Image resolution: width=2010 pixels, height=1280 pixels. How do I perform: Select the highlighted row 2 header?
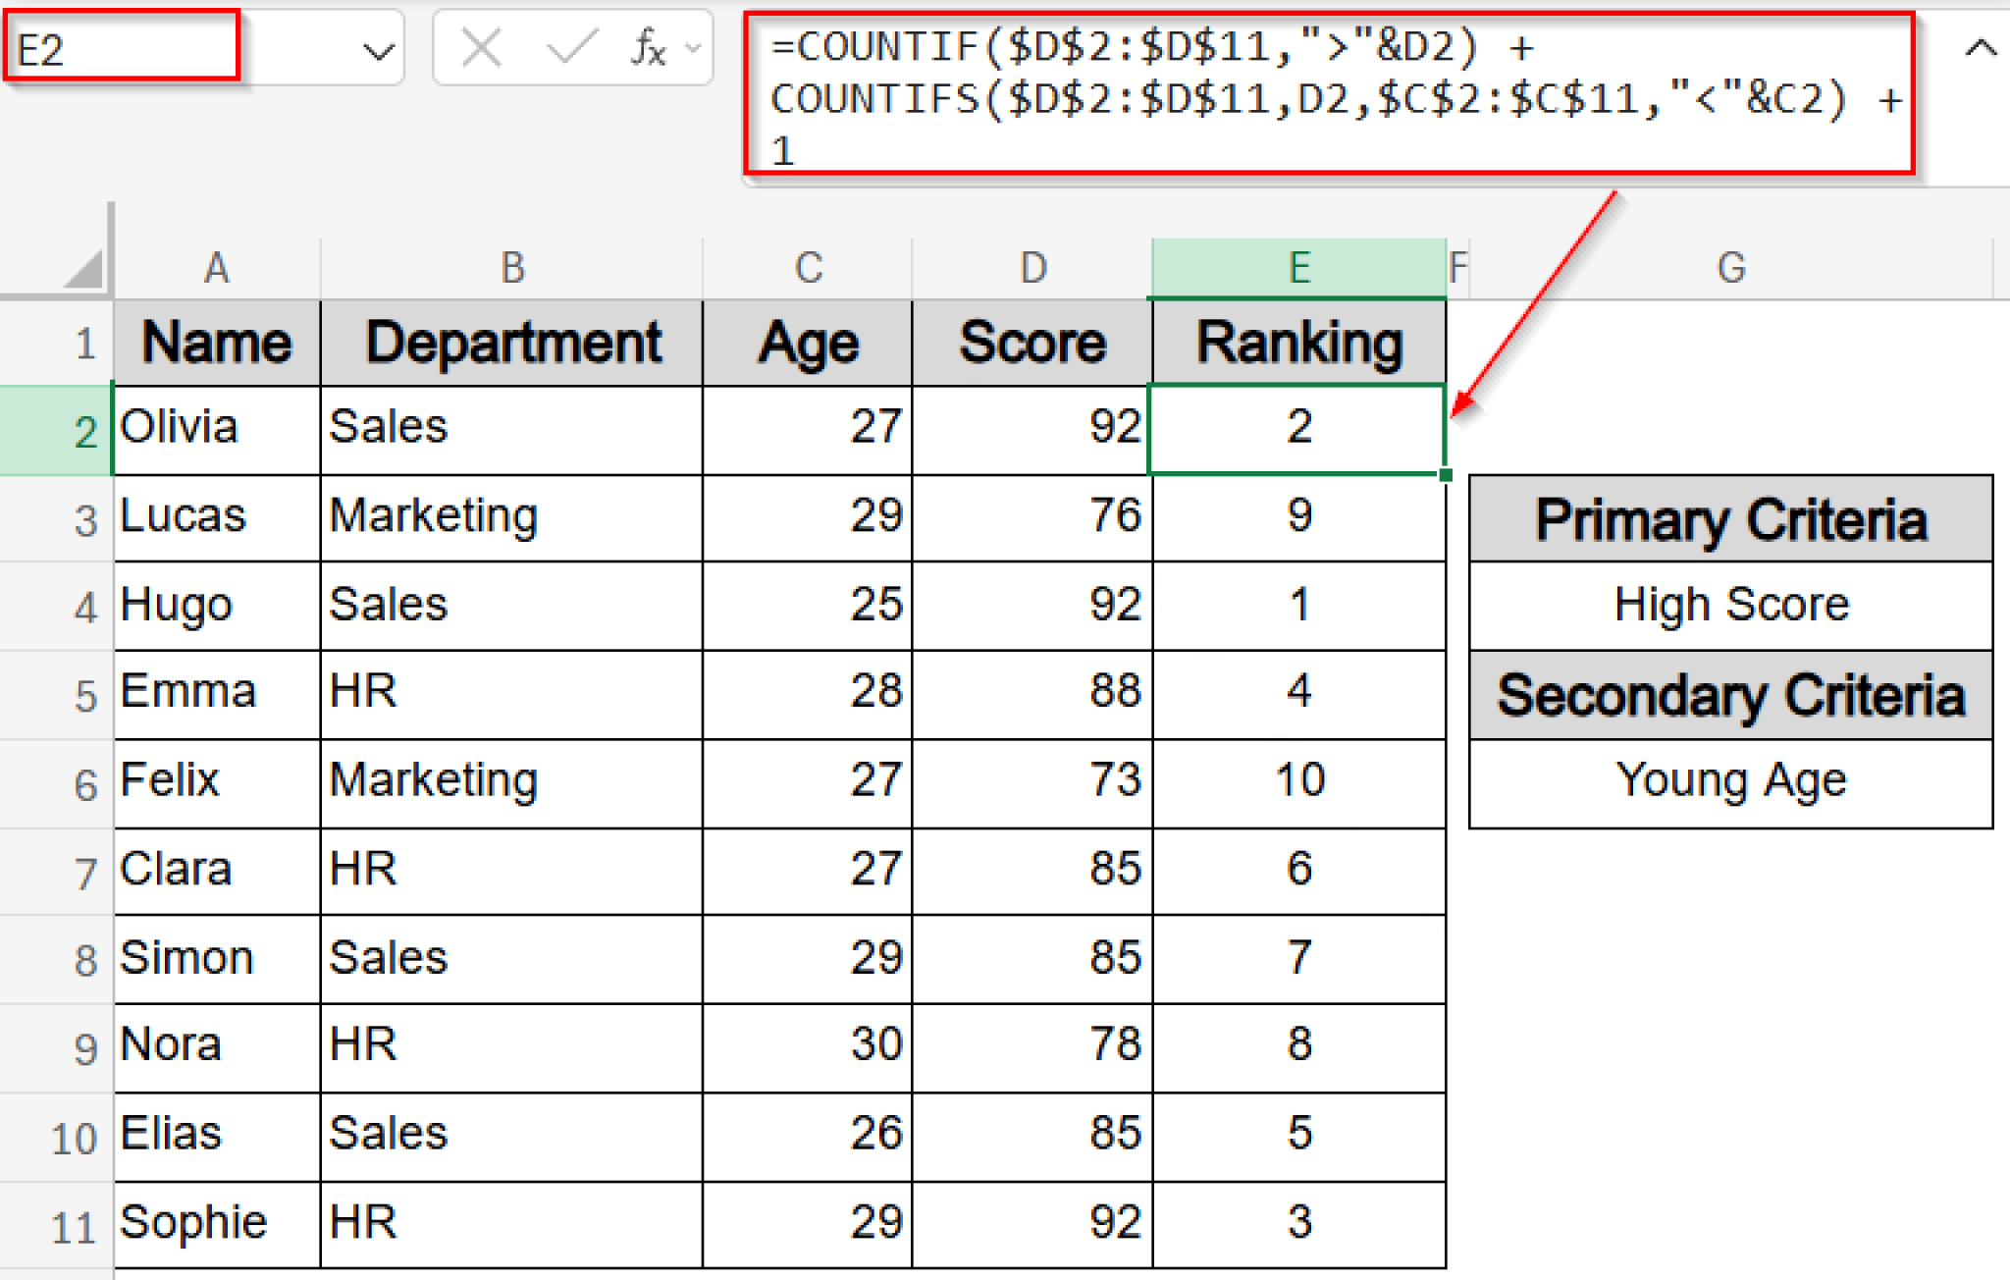point(84,430)
